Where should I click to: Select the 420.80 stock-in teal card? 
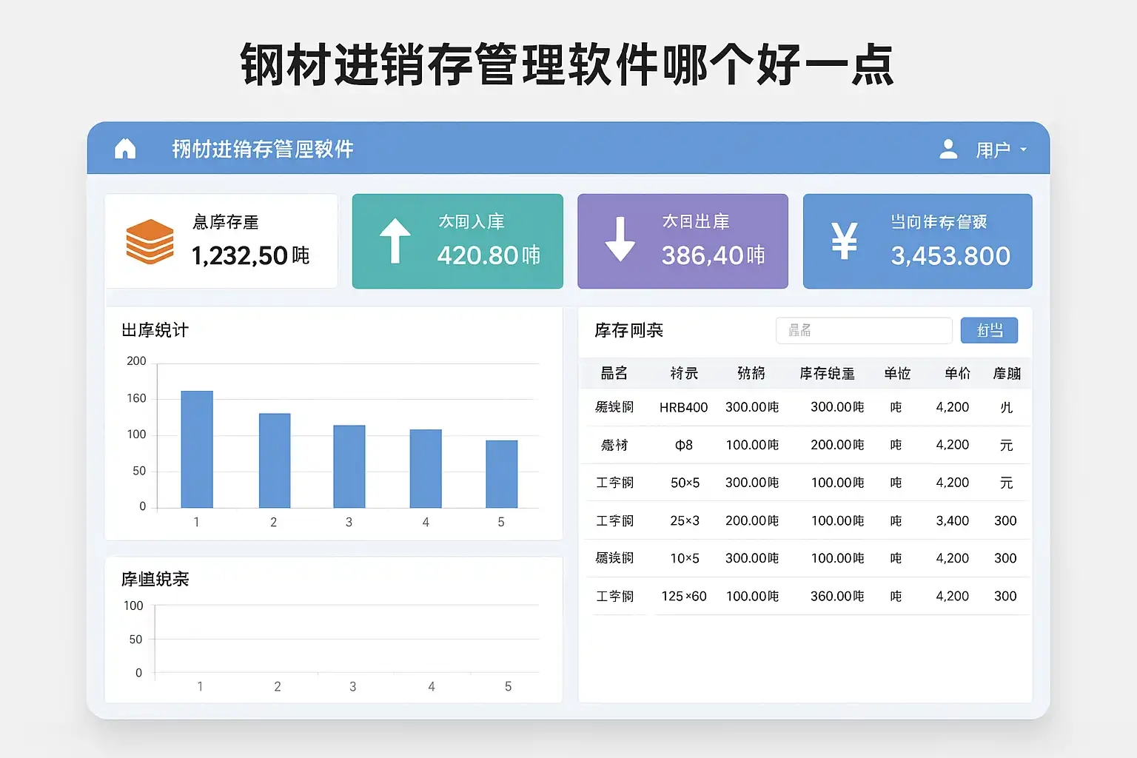457,241
